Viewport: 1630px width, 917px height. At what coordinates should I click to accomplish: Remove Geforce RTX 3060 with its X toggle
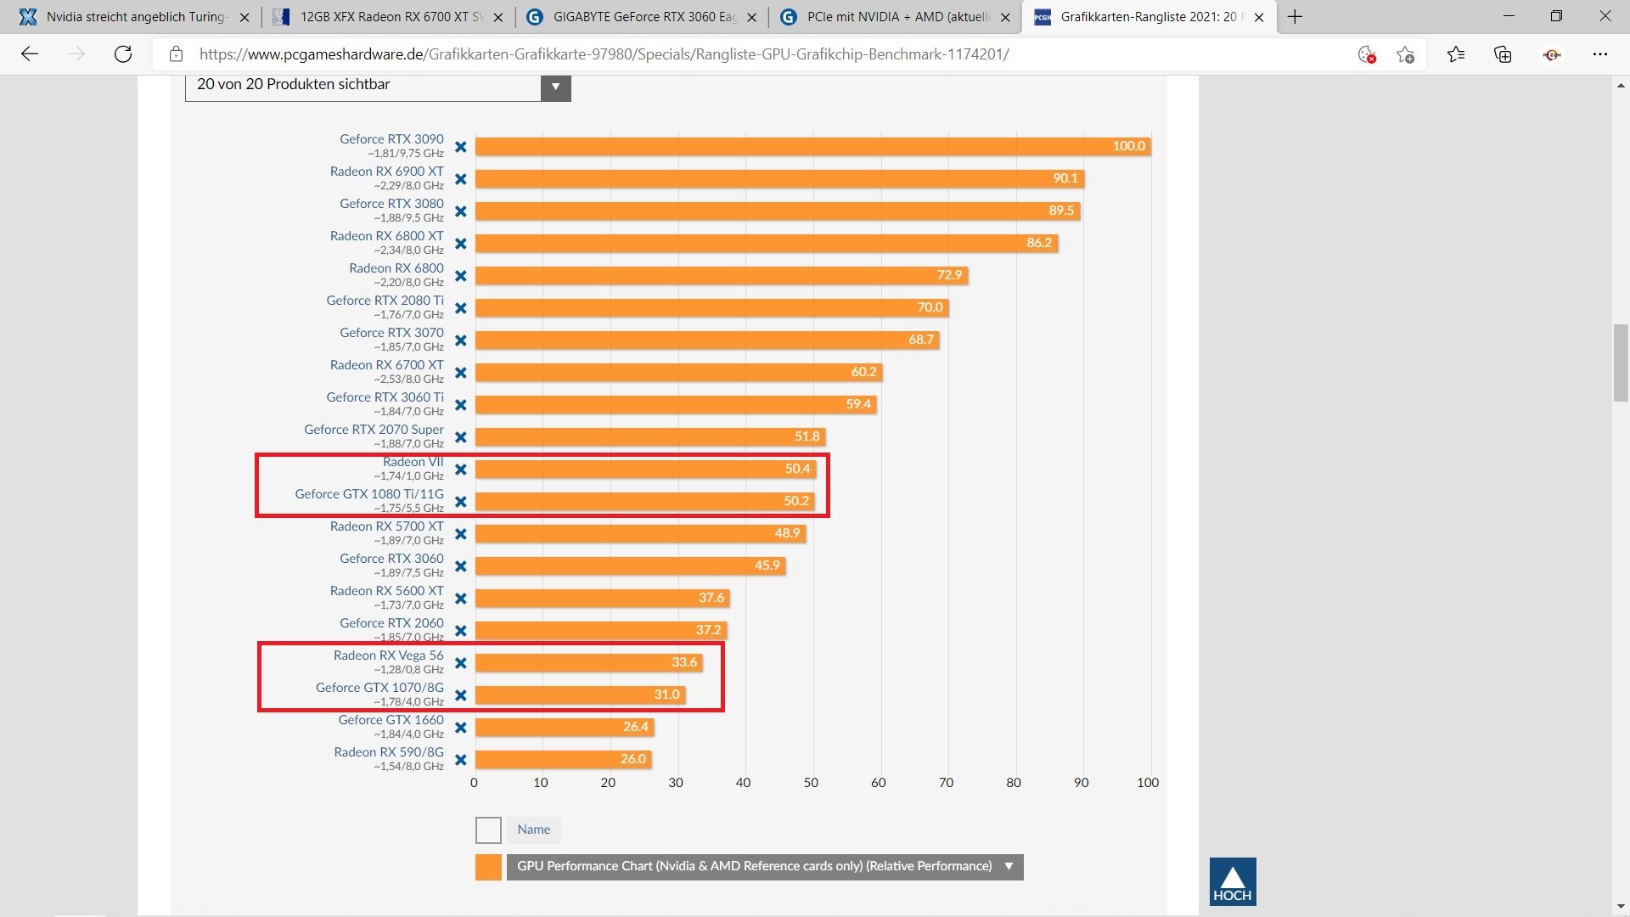[460, 566]
